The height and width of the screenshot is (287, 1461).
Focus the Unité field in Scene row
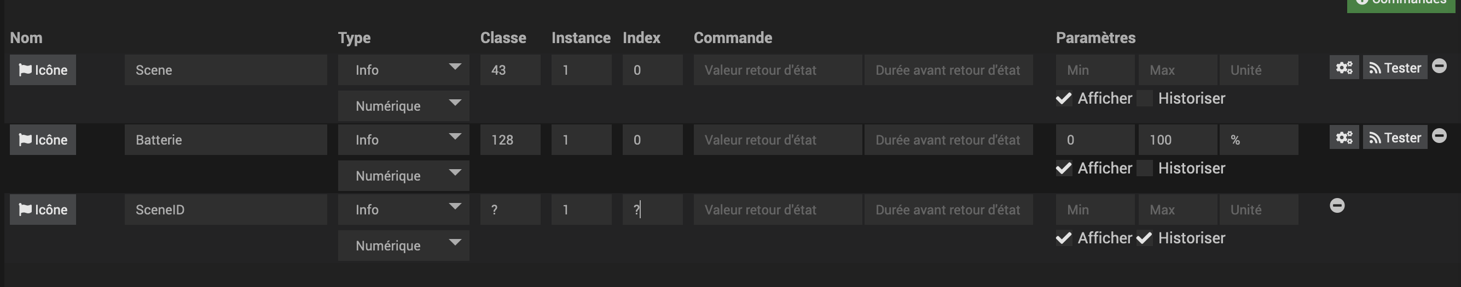[1258, 70]
